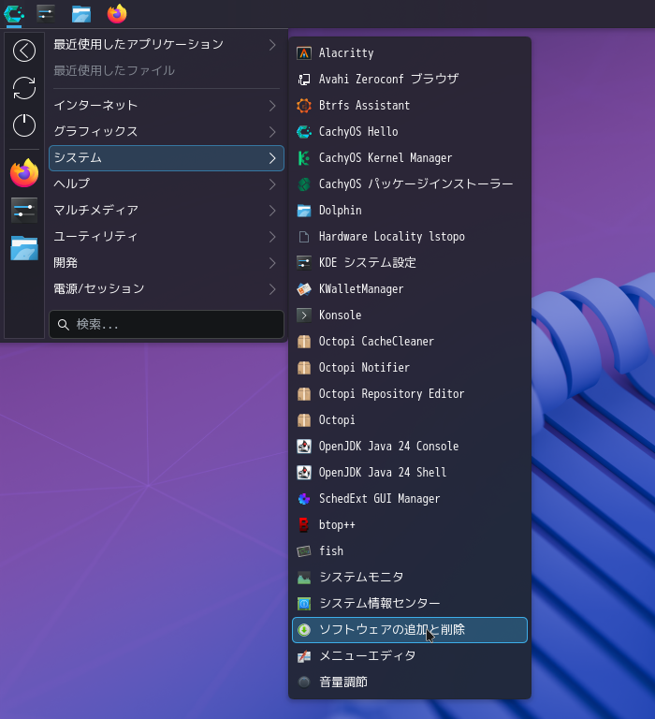Click the CachyOS Kernel Manager icon
Screen dimensions: 655x719
tap(304, 158)
